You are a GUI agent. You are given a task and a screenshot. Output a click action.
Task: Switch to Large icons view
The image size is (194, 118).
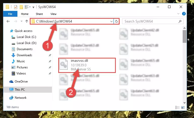[x=183, y=107]
